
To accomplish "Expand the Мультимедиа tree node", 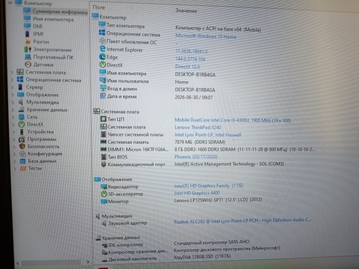I will [x=13, y=102].
